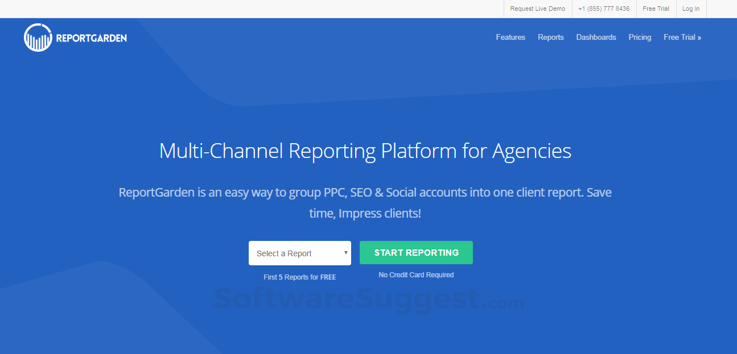The image size is (737, 354).
Task: Click the caret arrow of the report selector
Action: (345, 253)
